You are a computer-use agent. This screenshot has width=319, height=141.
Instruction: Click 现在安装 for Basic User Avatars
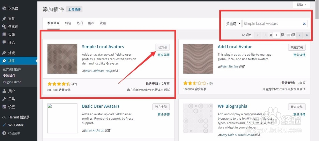point(161,107)
